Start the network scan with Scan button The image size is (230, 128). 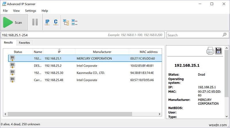coord(14,22)
